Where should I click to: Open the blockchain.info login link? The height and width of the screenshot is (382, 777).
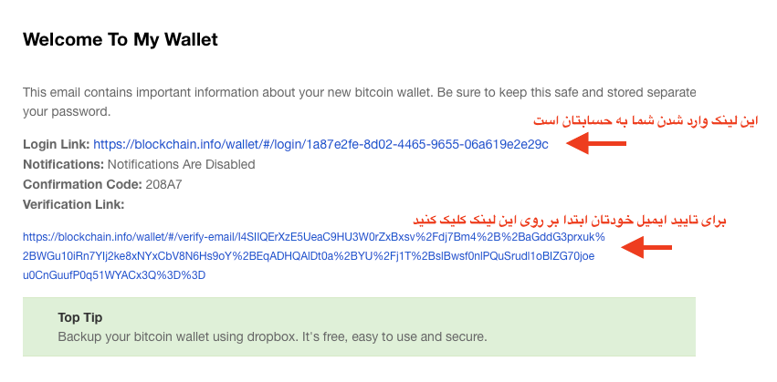tap(320, 144)
